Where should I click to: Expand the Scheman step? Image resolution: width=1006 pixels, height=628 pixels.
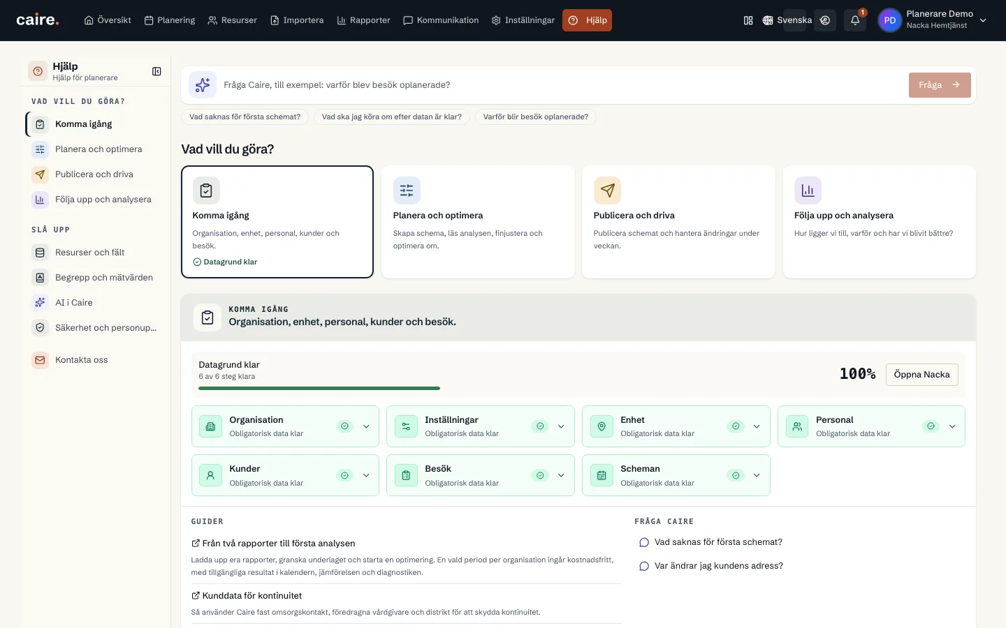click(757, 475)
